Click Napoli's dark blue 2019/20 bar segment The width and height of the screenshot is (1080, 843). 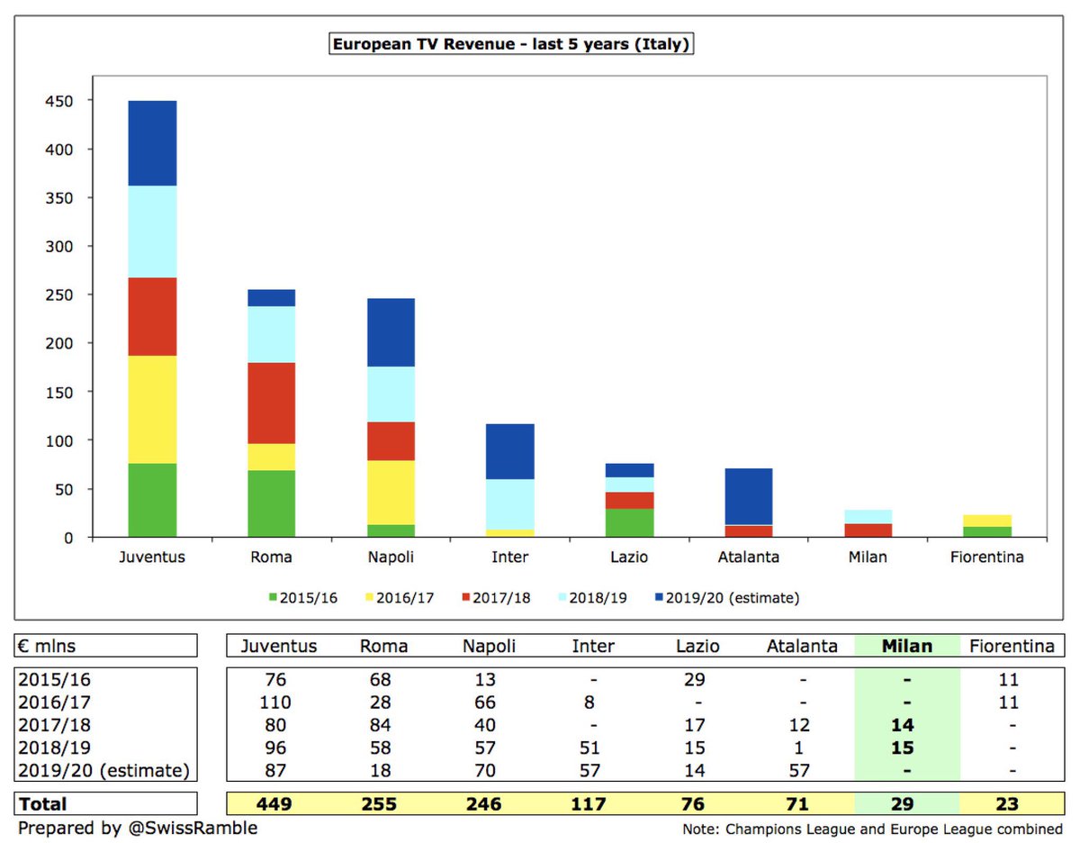click(x=391, y=332)
